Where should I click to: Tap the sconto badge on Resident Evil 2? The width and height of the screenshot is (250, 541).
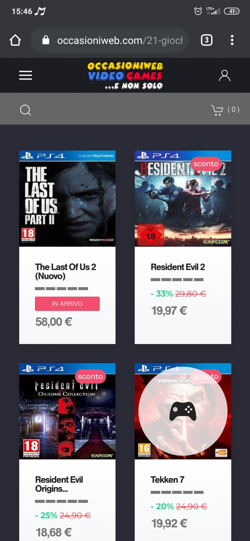pyautogui.click(x=206, y=164)
